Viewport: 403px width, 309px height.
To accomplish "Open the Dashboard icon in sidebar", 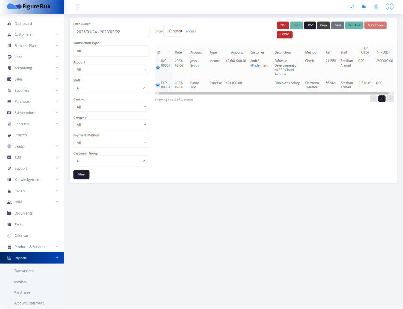I will tap(9, 24).
